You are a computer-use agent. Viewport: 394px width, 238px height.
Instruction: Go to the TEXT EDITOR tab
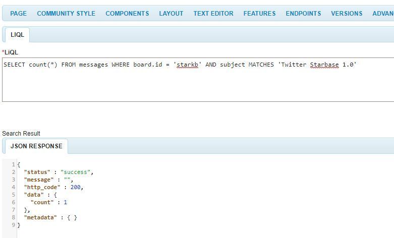pyautogui.click(x=213, y=13)
